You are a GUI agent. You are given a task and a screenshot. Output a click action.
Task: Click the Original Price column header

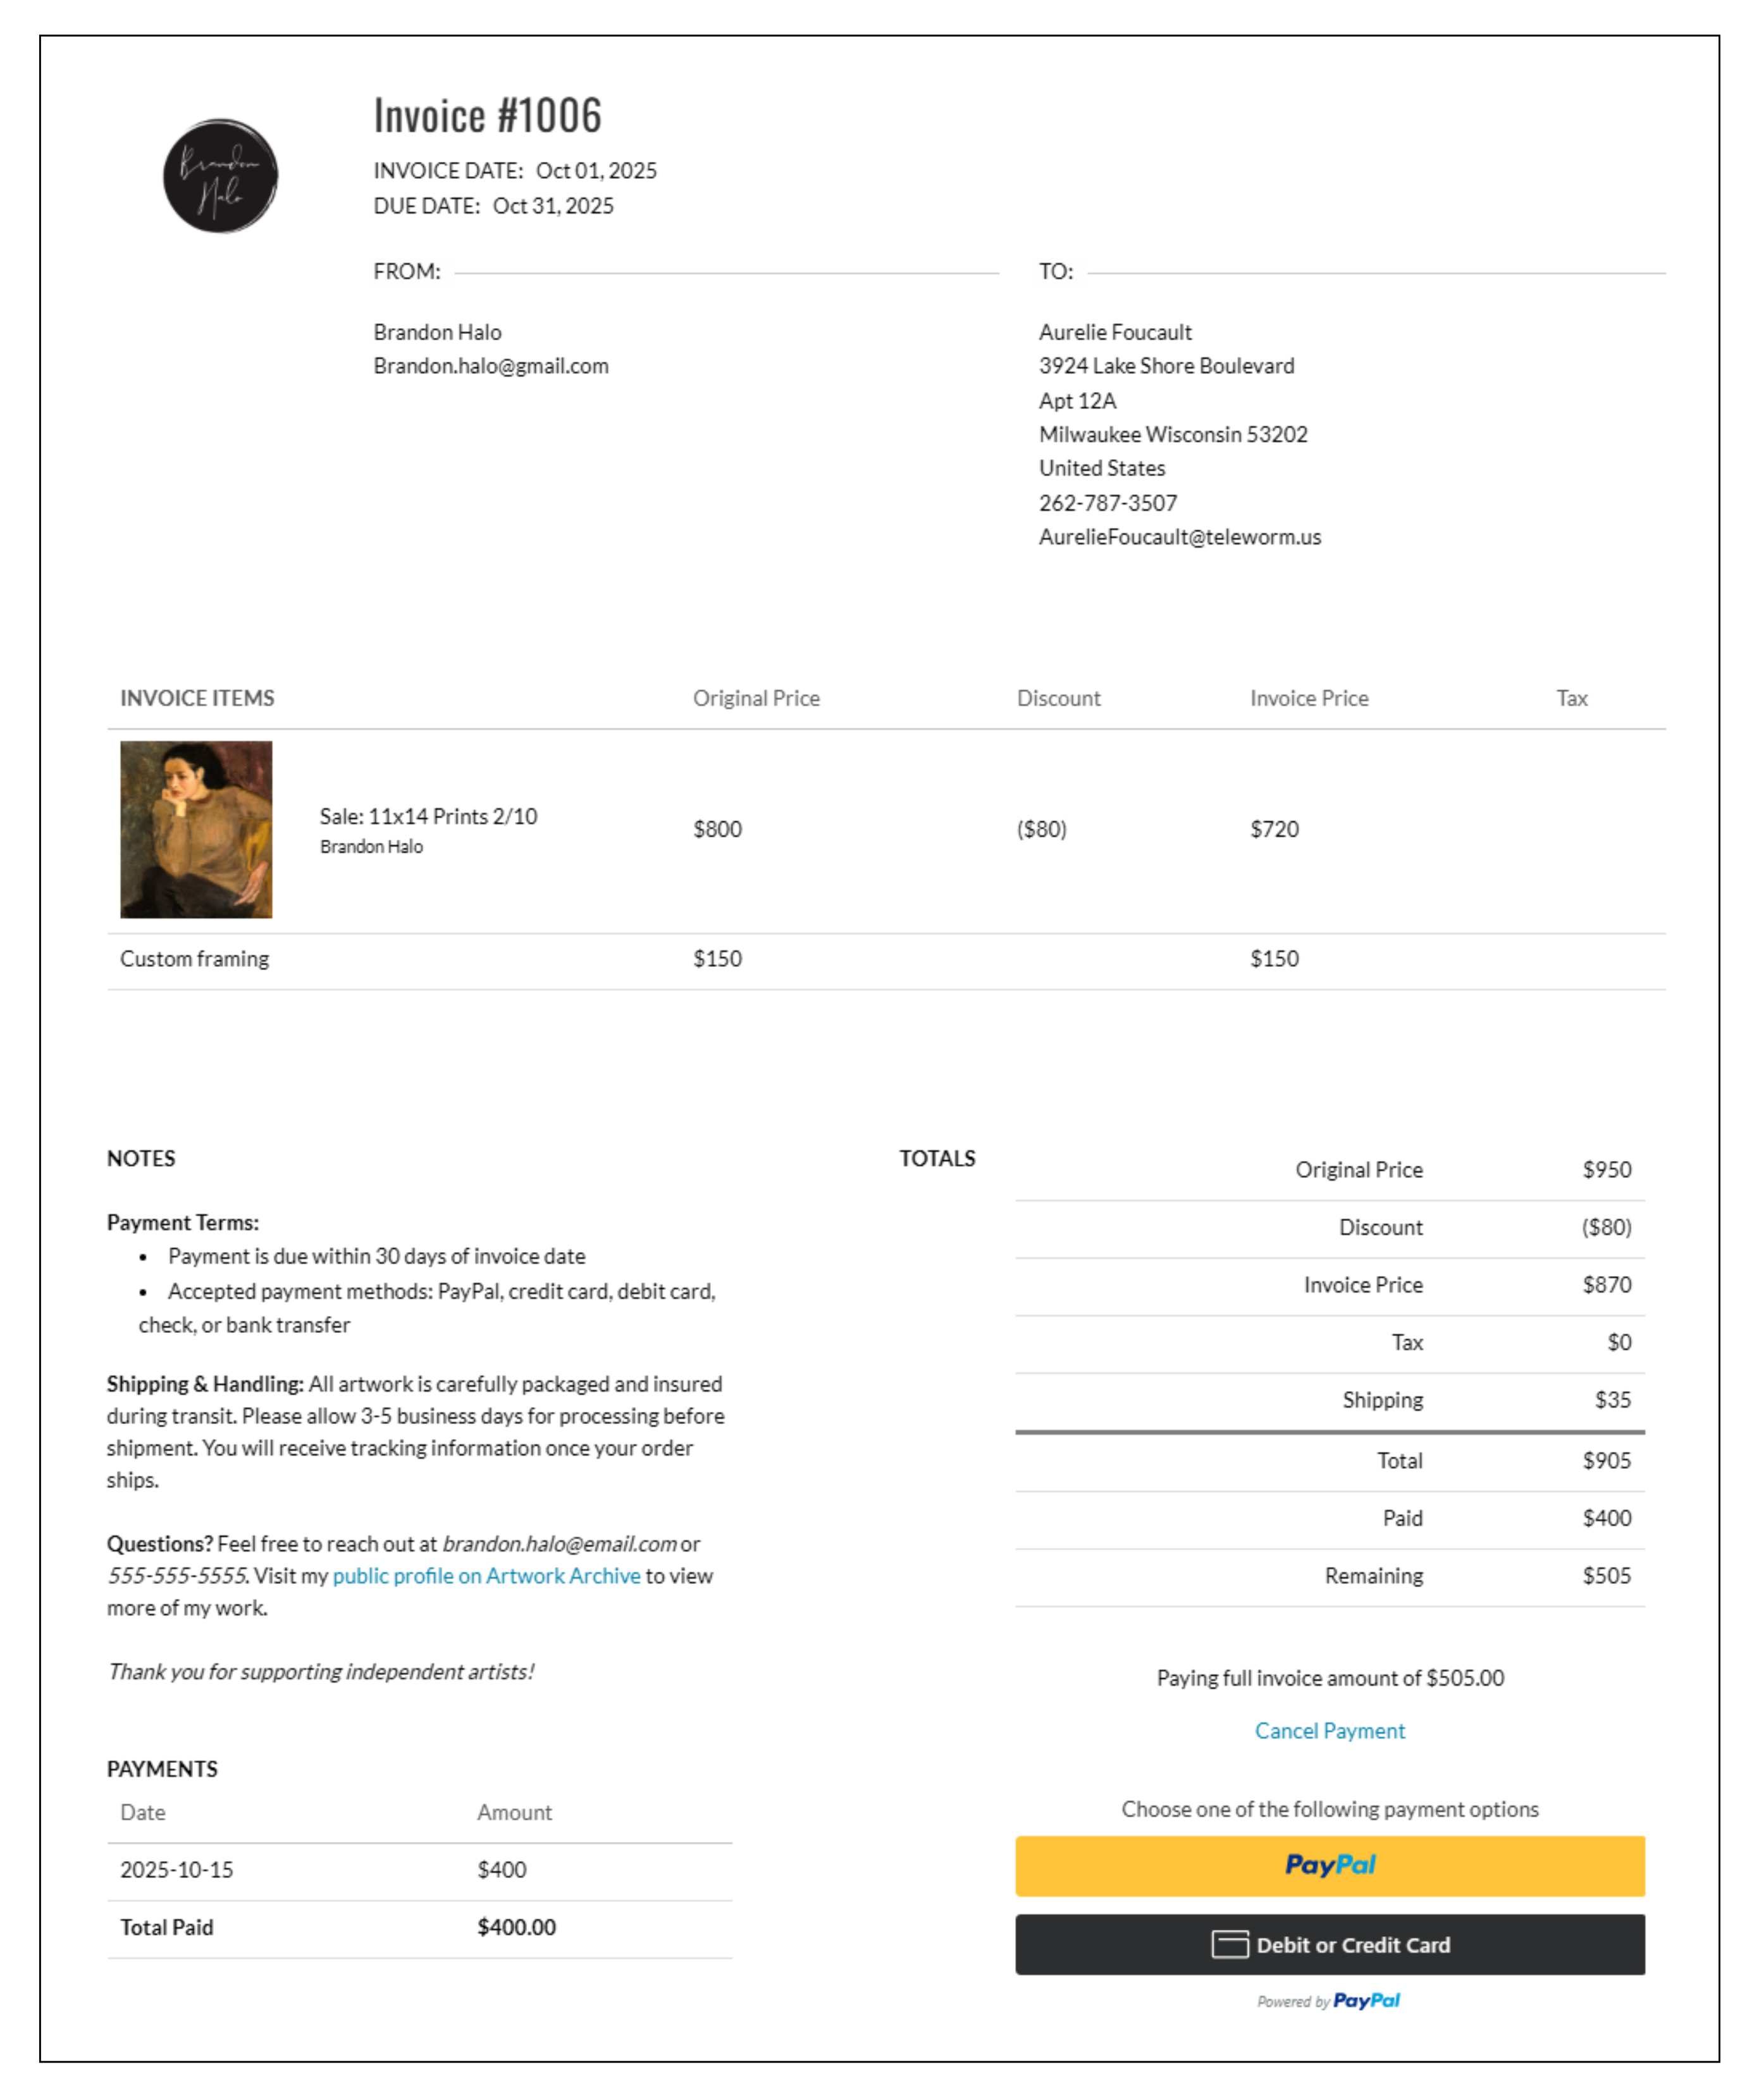click(756, 698)
